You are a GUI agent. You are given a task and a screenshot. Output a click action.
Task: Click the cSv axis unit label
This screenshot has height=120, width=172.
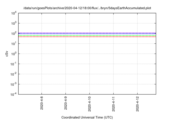click(x=7, y=54)
